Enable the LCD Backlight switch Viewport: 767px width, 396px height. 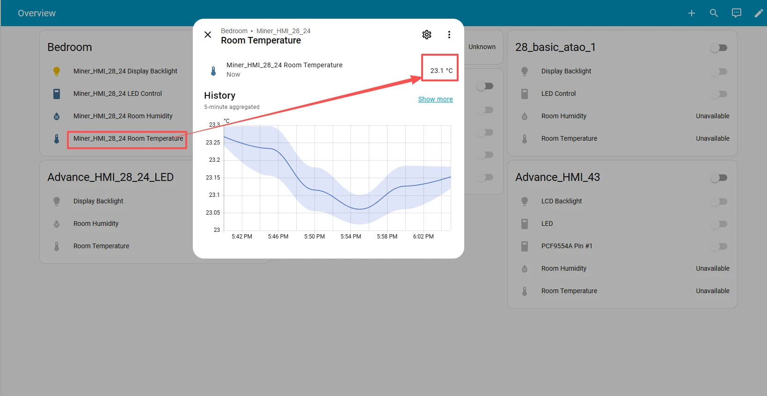click(719, 202)
